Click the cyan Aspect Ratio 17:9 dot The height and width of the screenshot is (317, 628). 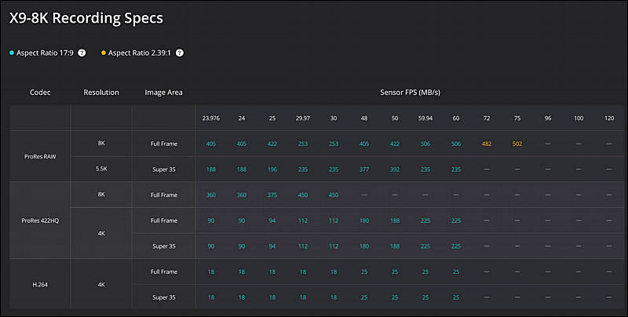(12, 53)
